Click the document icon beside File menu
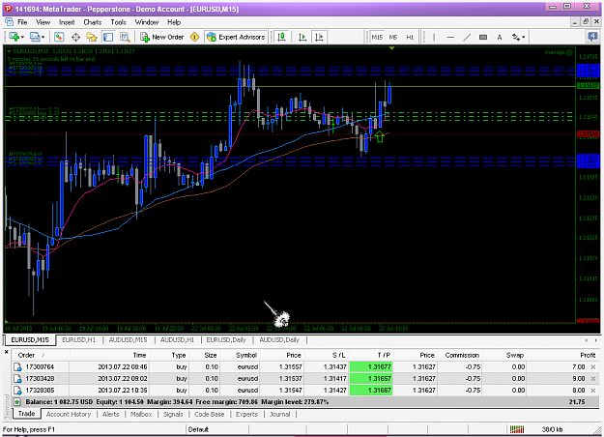The height and width of the screenshot is (437, 604). pos(9,21)
